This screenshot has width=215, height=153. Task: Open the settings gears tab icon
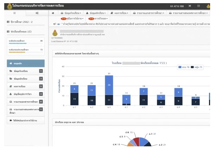[x=37, y=13]
